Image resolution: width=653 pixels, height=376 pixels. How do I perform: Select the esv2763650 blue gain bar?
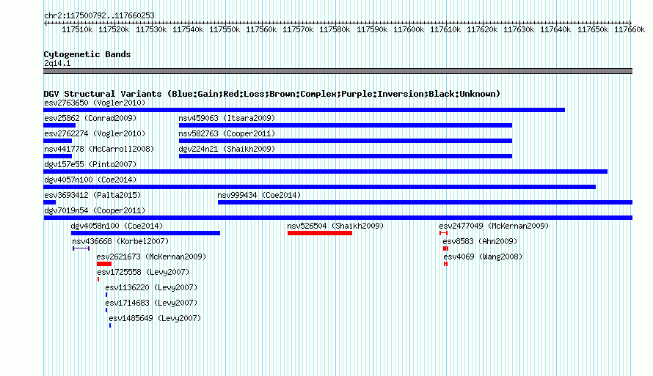[x=304, y=110]
